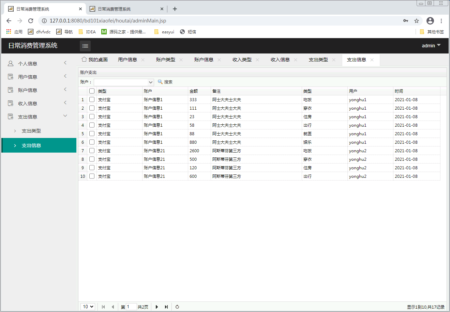Screen dimensions: 450x312
Task: Click the browser address bar URL
Action: [108, 21]
